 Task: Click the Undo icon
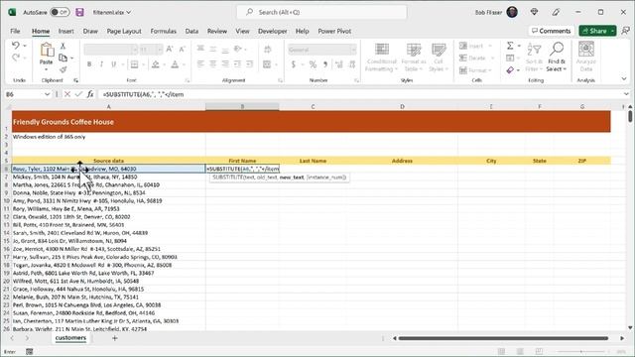16,46
